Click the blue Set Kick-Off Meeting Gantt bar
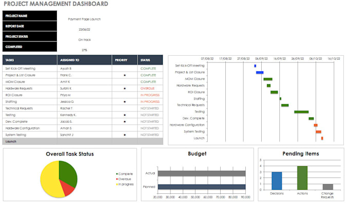This screenshot has height=203, width=349. click(255, 66)
